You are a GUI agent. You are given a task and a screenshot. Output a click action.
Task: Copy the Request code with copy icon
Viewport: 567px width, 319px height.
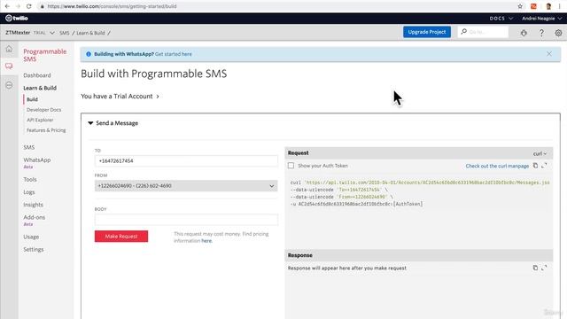[535, 166]
